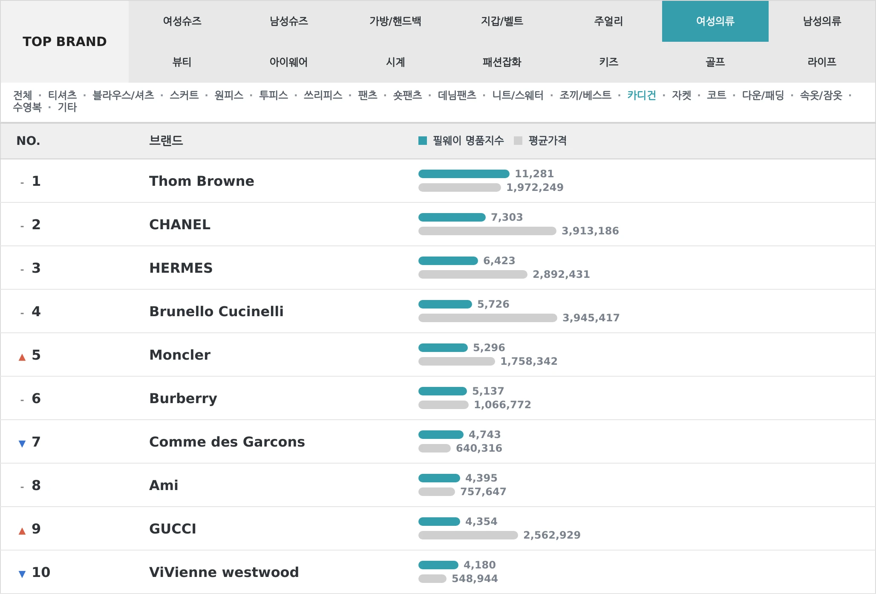Choose the 기타 subcategory
The height and width of the screenshot is (594, 876).
click(67, 107)
